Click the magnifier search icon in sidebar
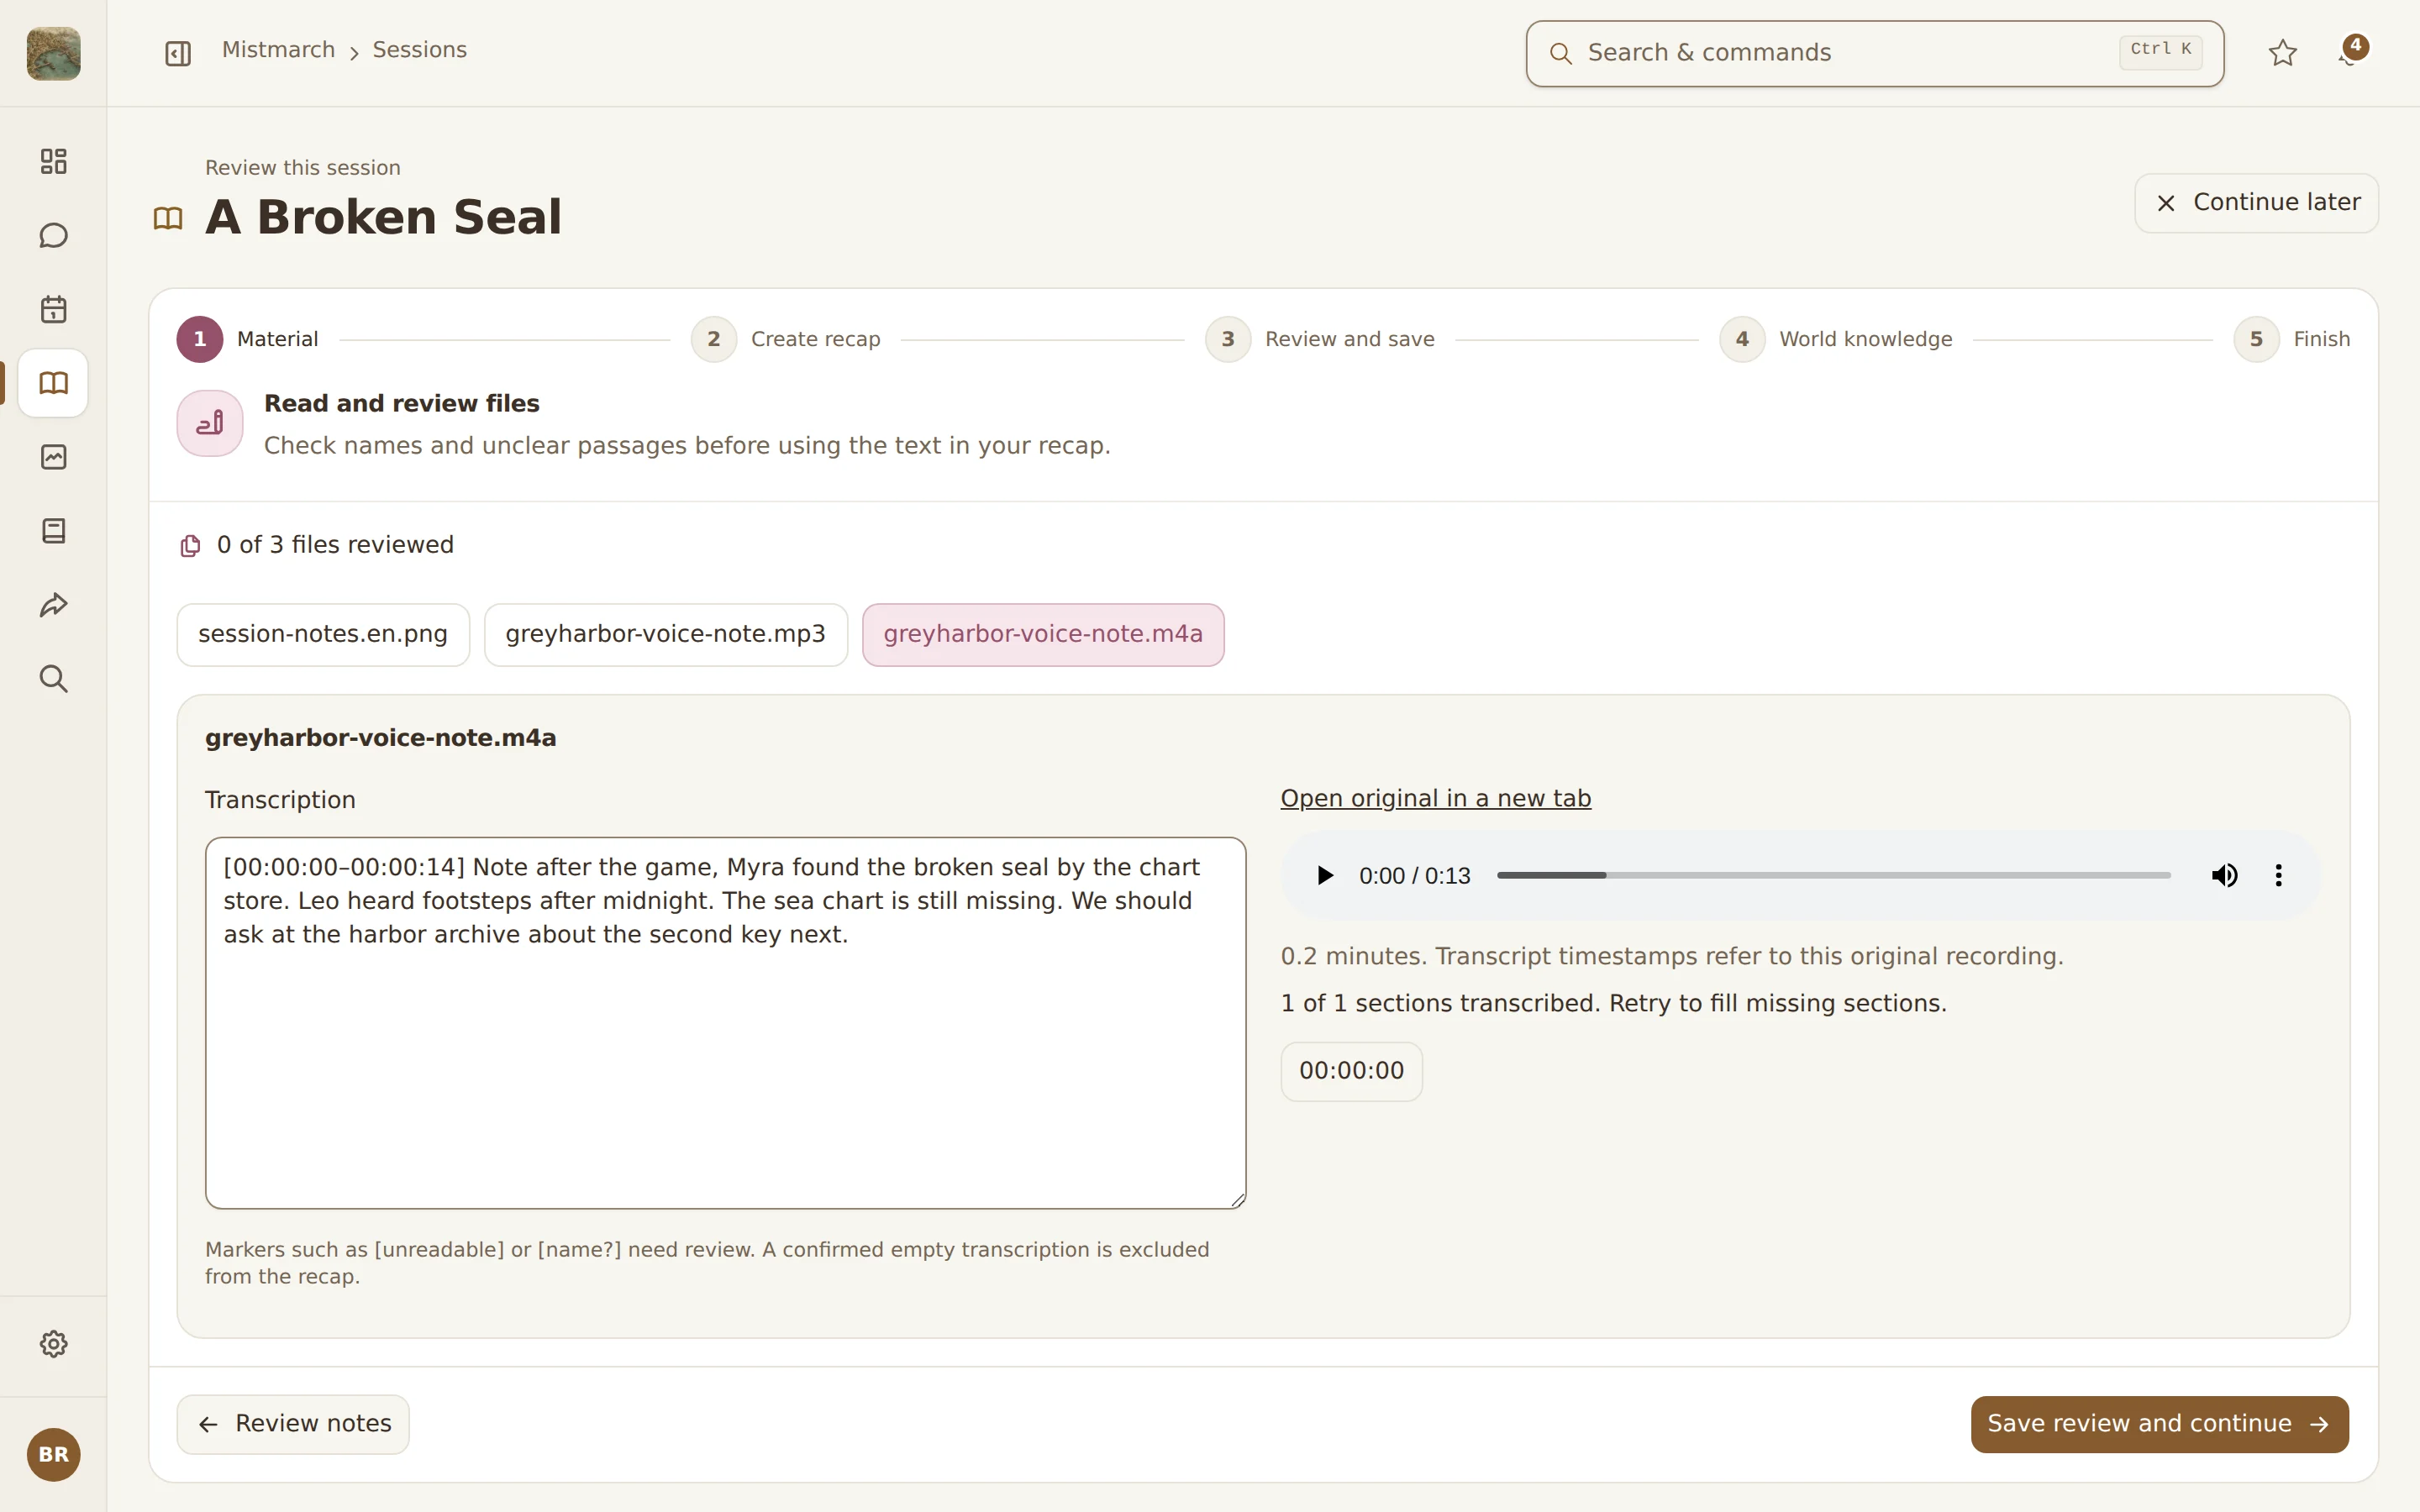This screenshot has height=1512, width=2420. (53, 679)
